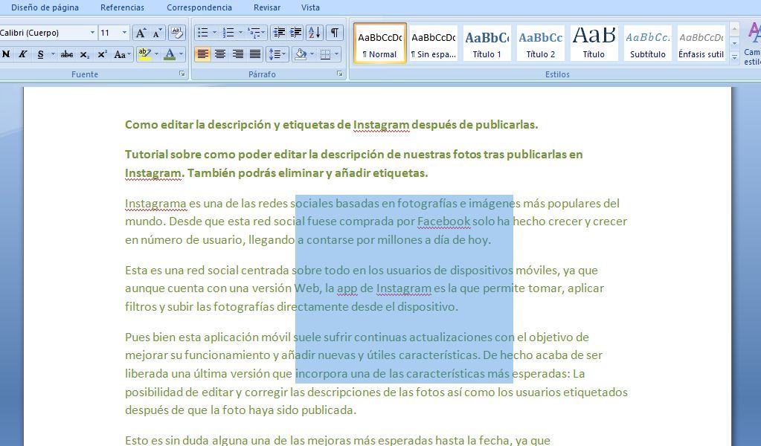The image size is (761, 446).
Task: Insert bulleted list
Action: point(203,33)
